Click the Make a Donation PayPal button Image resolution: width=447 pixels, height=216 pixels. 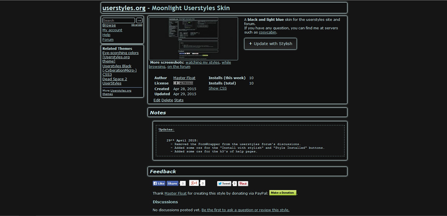pos(283,193)
